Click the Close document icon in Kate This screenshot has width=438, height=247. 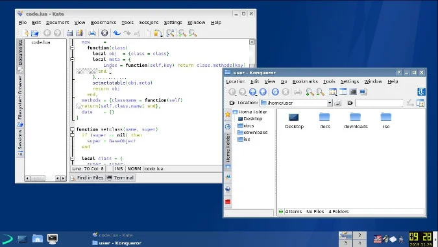(104, 33)
